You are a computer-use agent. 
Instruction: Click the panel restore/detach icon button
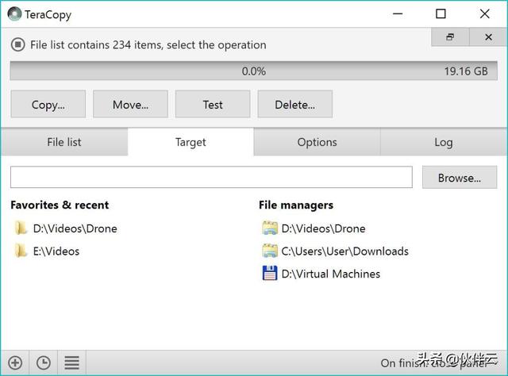click(x=450, y=37)
